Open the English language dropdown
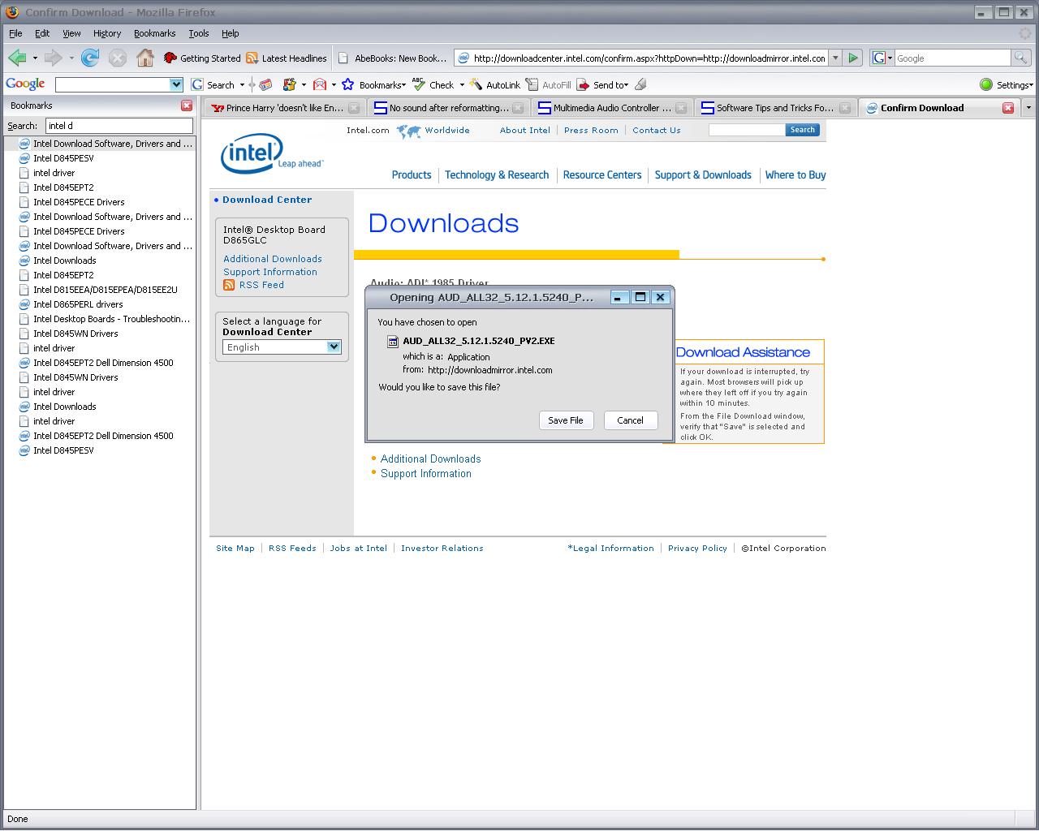This screenshot has height=831, width=1039. [282, 347]
